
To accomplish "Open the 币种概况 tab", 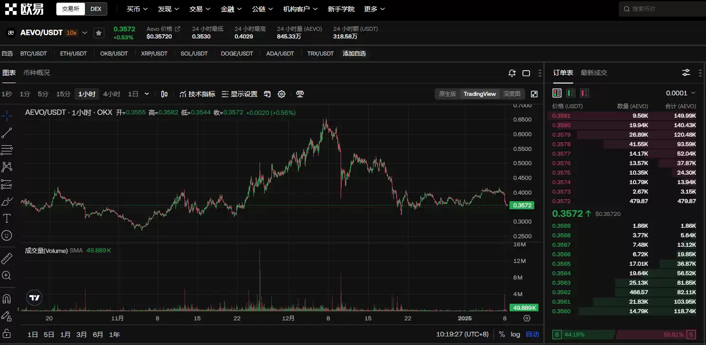I will tap(37, 73).
